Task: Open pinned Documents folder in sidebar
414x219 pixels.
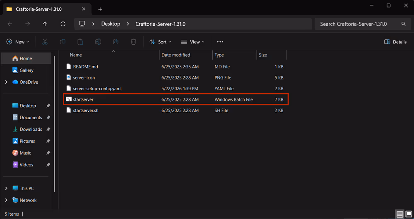Action: point(27,118)
